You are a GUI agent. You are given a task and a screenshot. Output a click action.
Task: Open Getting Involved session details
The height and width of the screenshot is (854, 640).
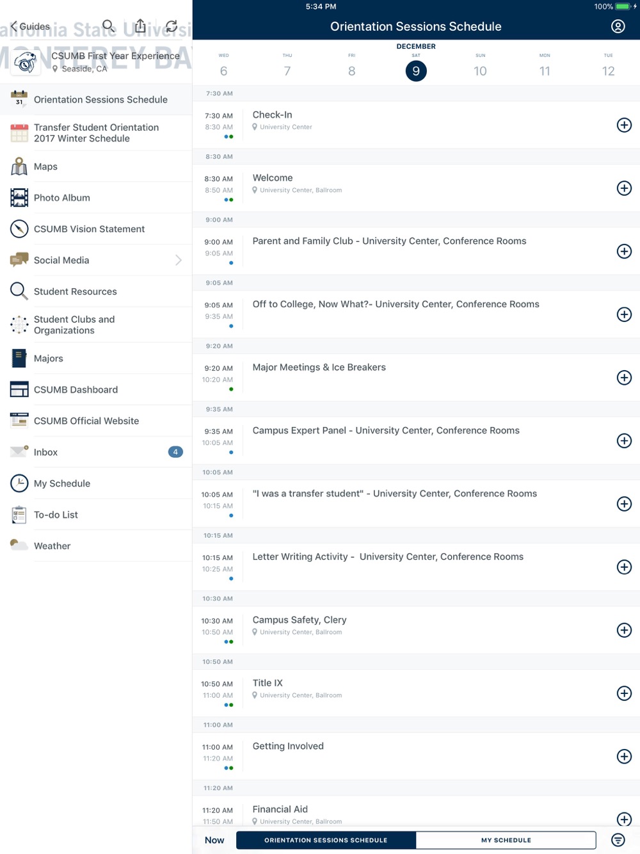pyautogui.click(x=416, y=757)
